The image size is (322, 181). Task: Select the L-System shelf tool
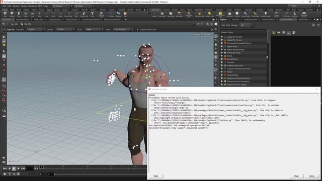pos(111,14)
